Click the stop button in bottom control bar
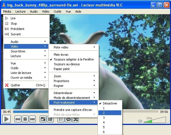Viewport: 171px width, 135px height. click(x=25, y=119)
